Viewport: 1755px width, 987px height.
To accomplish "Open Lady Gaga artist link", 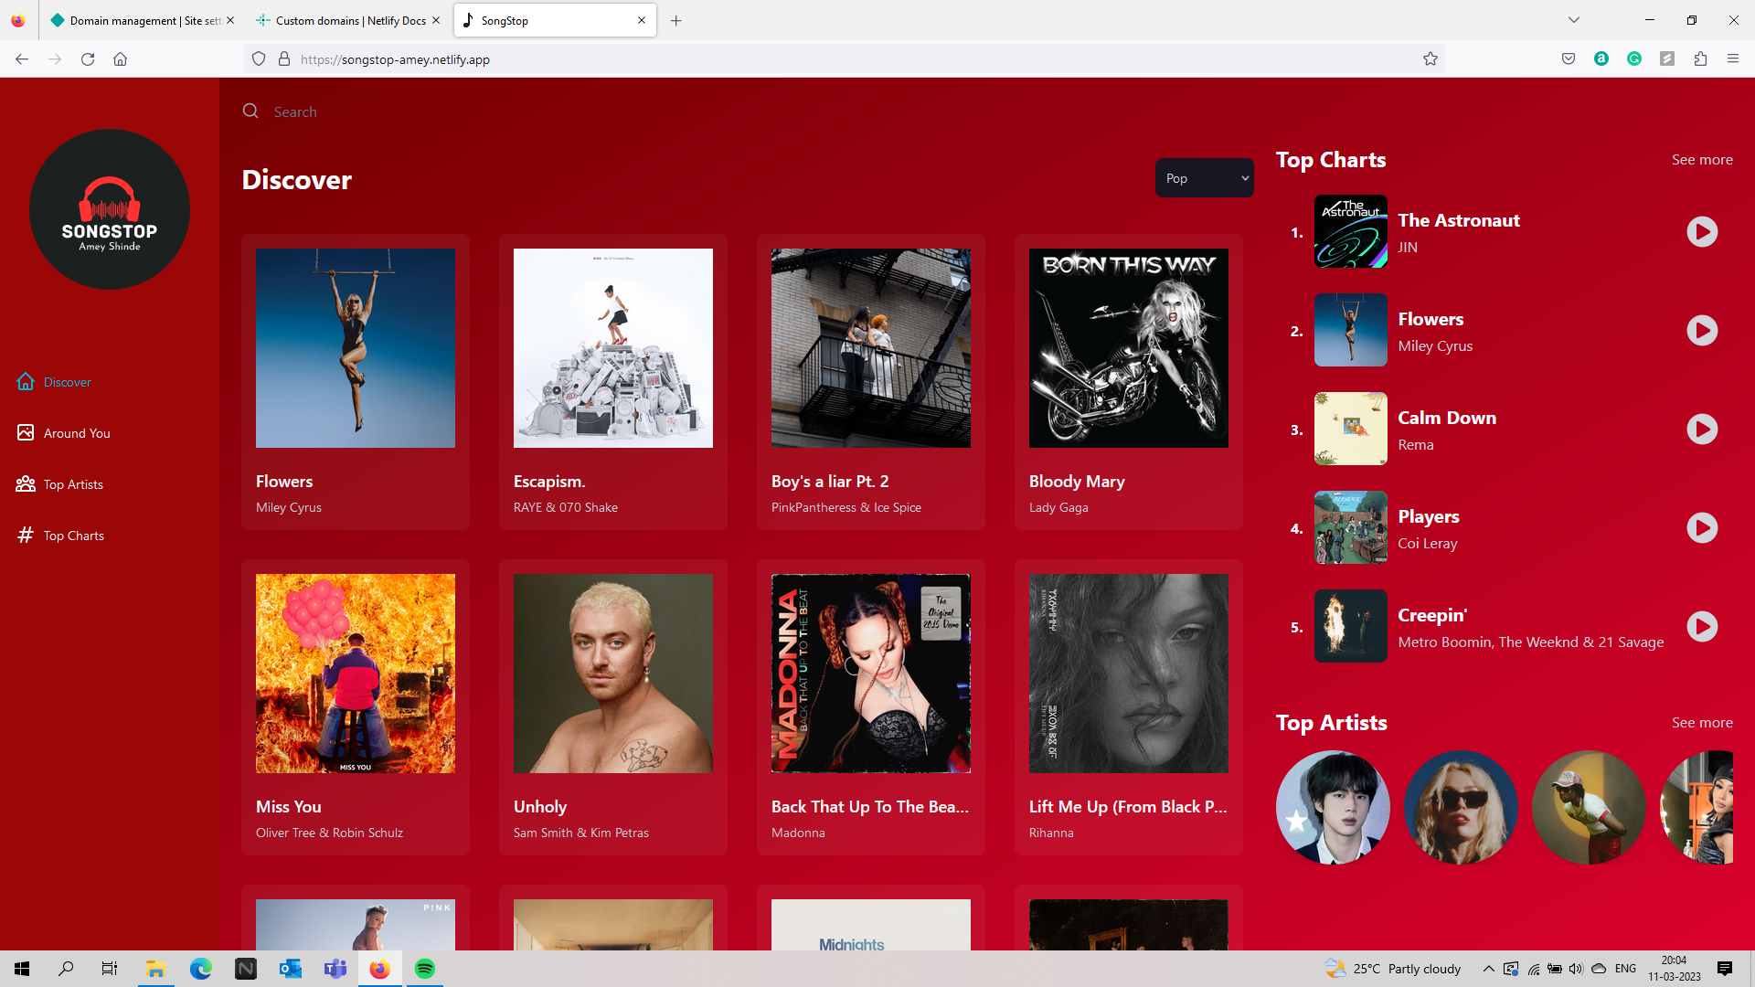I will [1058, 507].
